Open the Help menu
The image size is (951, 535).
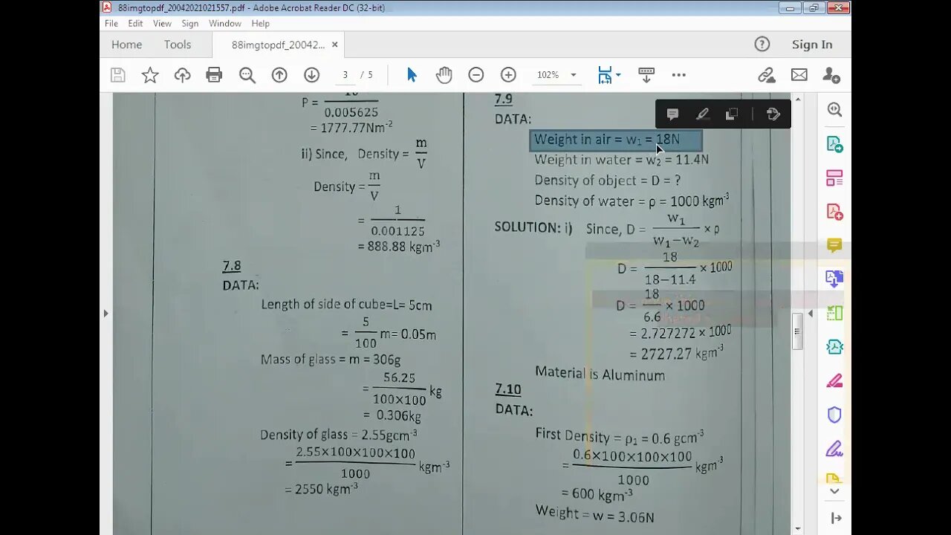pos(260,23)
